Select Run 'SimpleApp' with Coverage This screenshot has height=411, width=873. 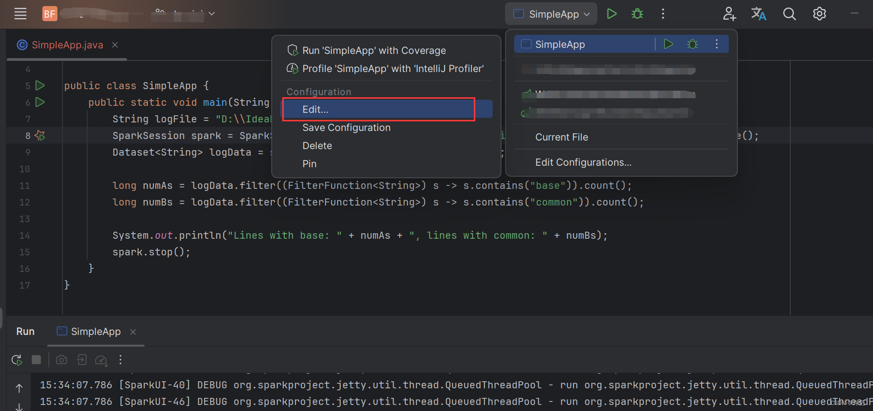(x=373, y=50)
